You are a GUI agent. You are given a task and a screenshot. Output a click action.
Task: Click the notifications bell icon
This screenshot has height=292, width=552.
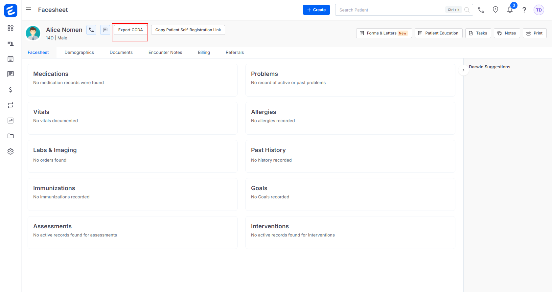510,10
